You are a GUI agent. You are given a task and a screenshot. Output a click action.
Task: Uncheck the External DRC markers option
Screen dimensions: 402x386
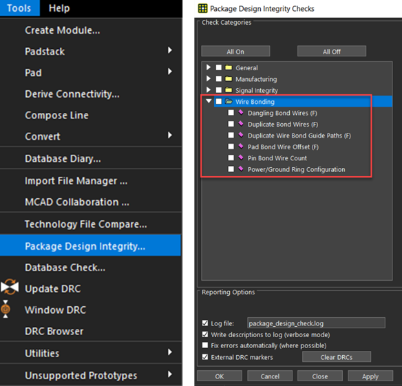pyautogui.click(x=205, y=357)
